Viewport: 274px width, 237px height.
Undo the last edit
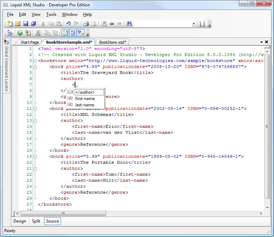point(68,24)
